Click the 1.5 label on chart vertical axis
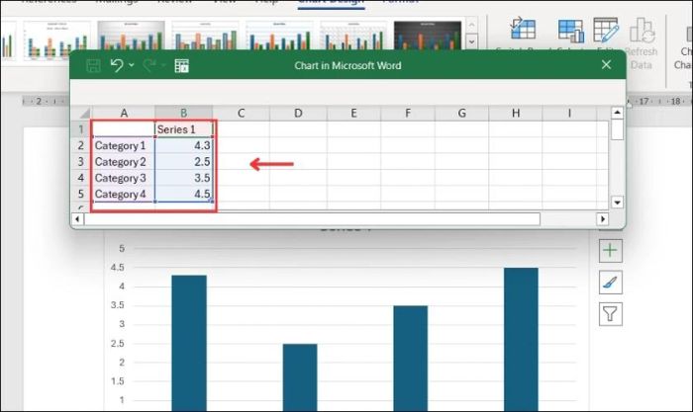The height and width of the screenshot is (412, 693). coord(118,381)
